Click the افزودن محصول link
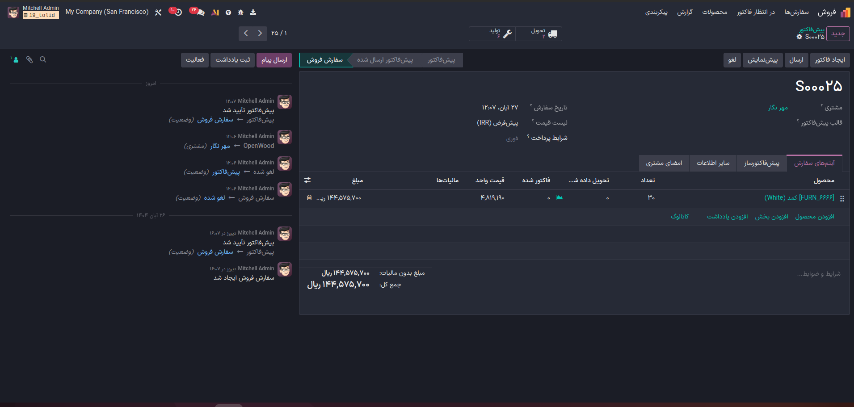This screenshot has width=854, height=407. tap(814, 217)
